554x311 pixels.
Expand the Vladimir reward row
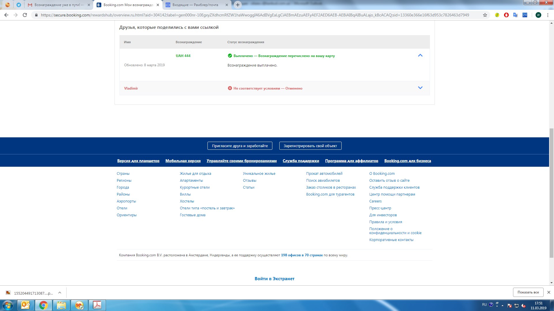click(x=420, y=88)
